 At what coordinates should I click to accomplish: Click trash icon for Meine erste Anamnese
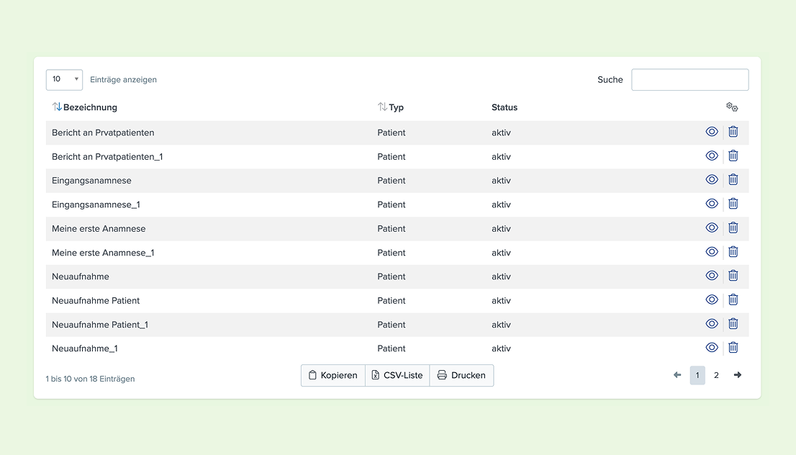coord(733,227)
